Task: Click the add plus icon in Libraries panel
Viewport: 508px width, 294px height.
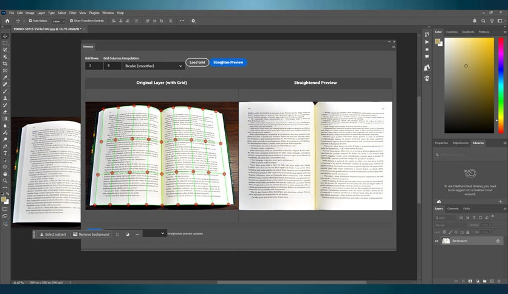Action: click(x=500, y=202)
